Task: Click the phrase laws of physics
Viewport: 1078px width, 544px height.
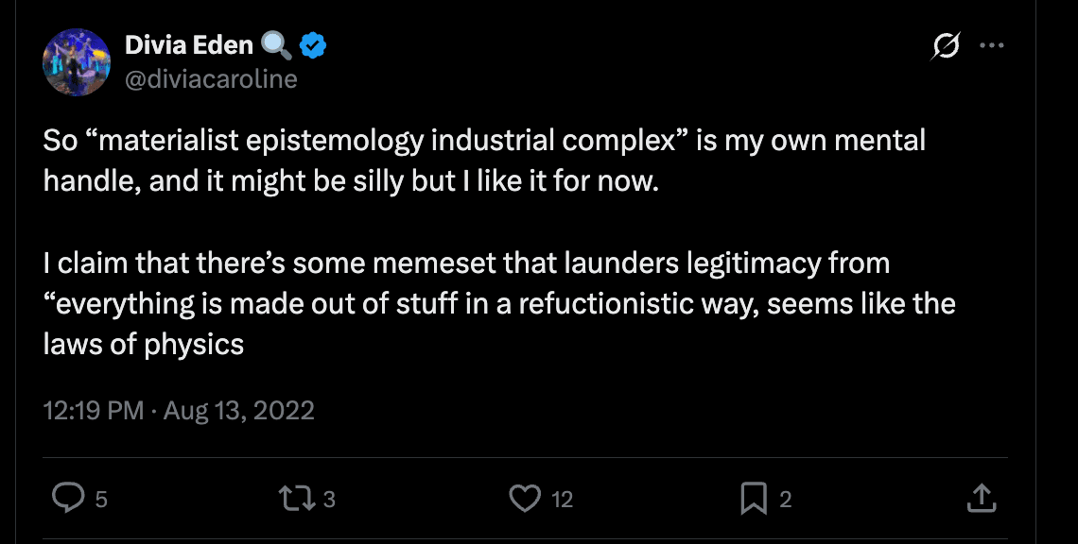Action: pyautogui.click(x=144, y=344)
